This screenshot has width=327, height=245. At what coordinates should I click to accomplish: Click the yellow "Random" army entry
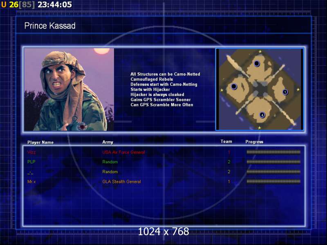[x=110, y=171]
